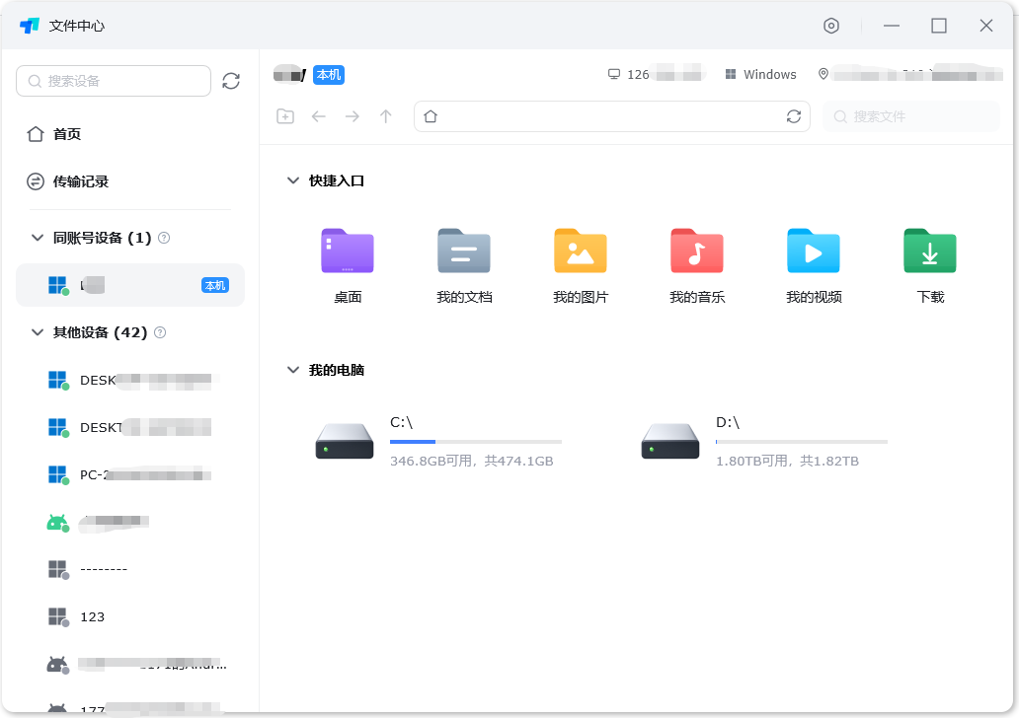Refresh the file listing in address bar

pyautogui.click(x=794, y=116)
